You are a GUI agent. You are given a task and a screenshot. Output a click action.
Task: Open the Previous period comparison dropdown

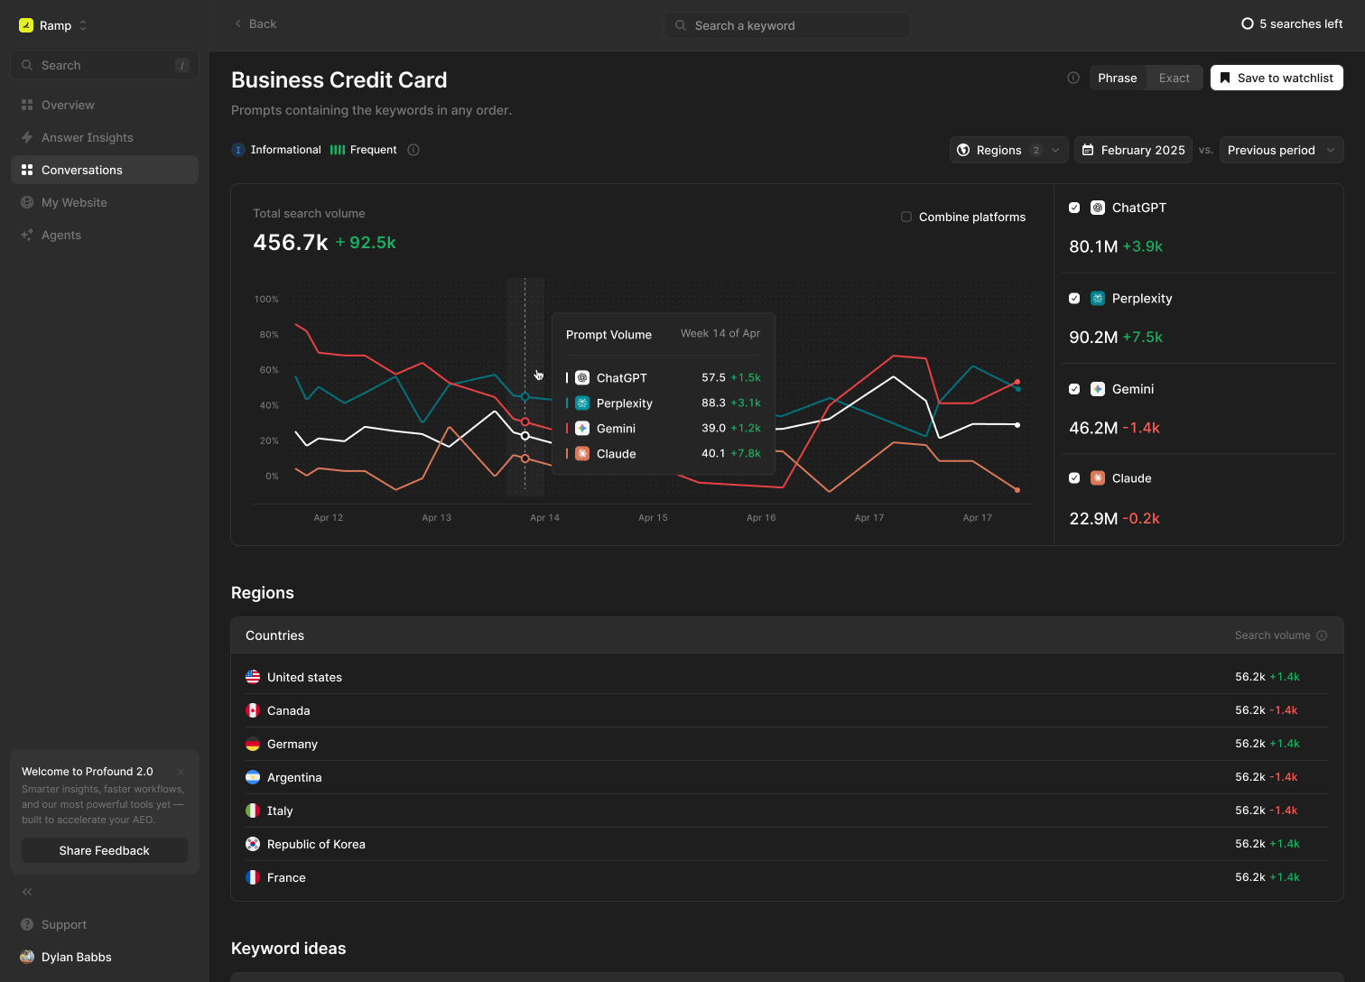point(1281,150)
